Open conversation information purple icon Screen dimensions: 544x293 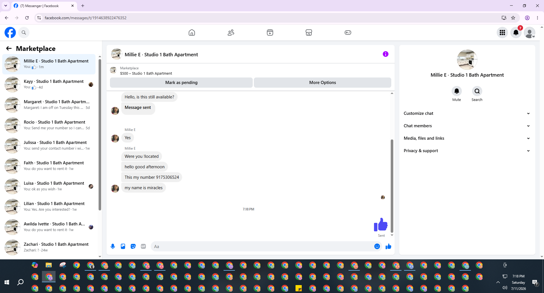tap(386, 54)
